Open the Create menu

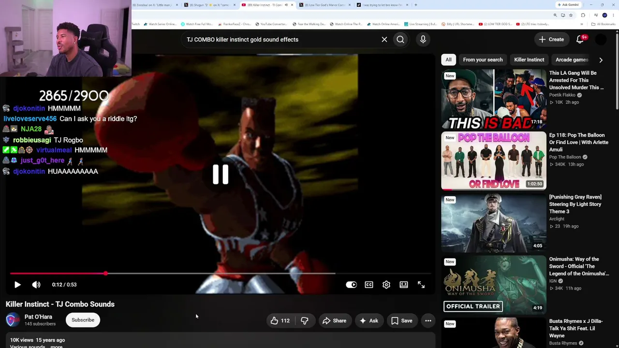pos(551,40)
